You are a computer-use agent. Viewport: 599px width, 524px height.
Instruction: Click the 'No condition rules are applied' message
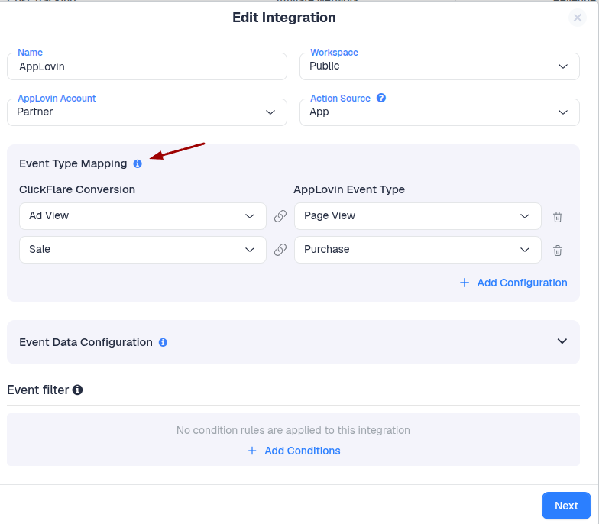tap(293, 430)
